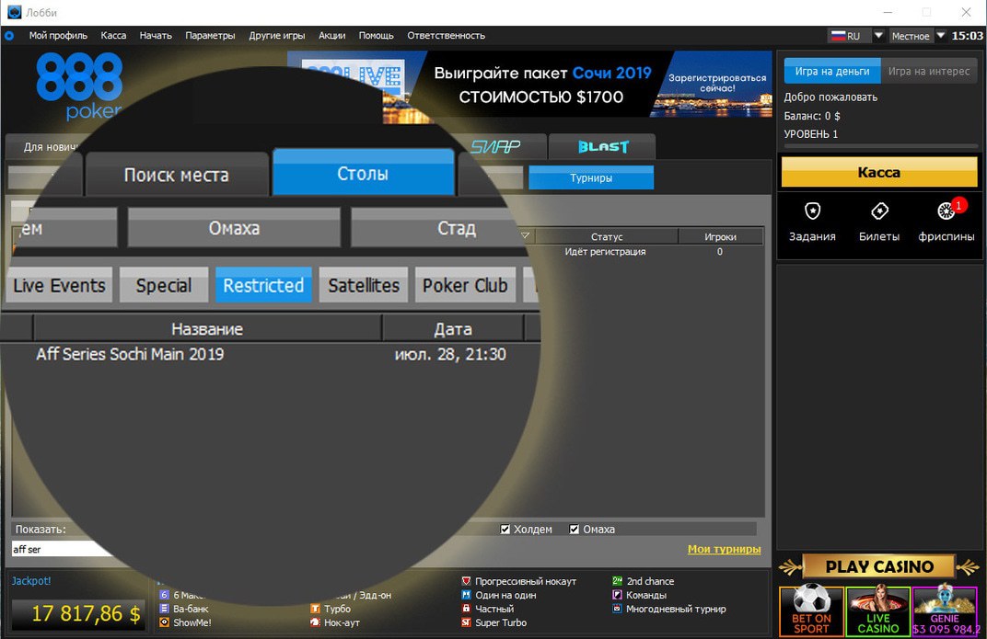This screenshot has height=639, width=987.
Task: Open the Мои турниры link
Action: [726, 548]
